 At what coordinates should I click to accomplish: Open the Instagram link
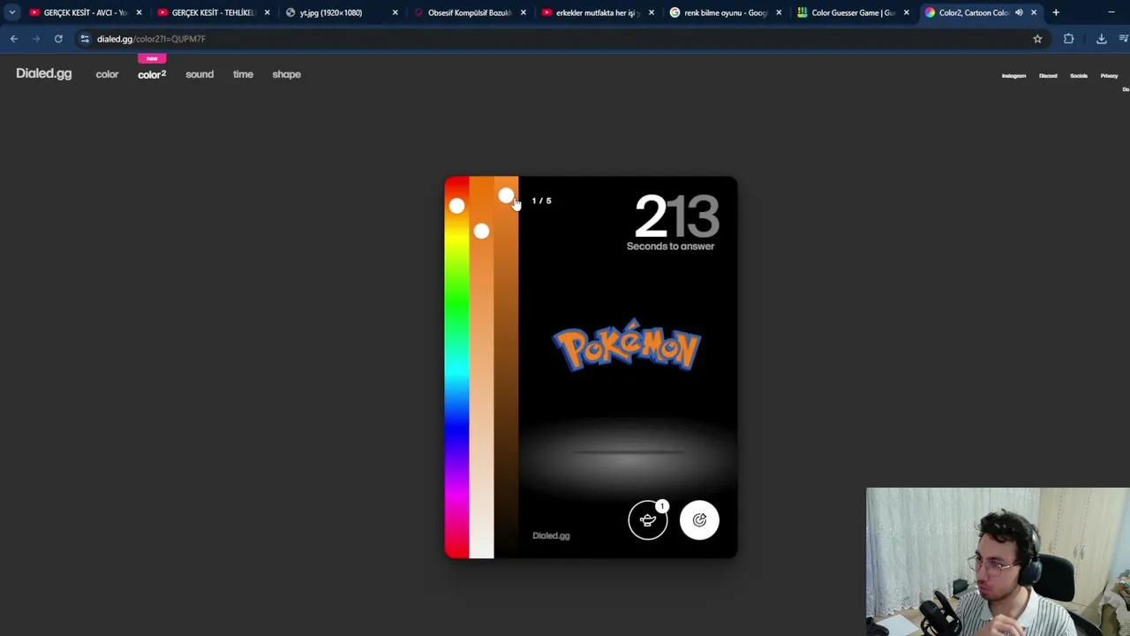tap(1013, 76)
